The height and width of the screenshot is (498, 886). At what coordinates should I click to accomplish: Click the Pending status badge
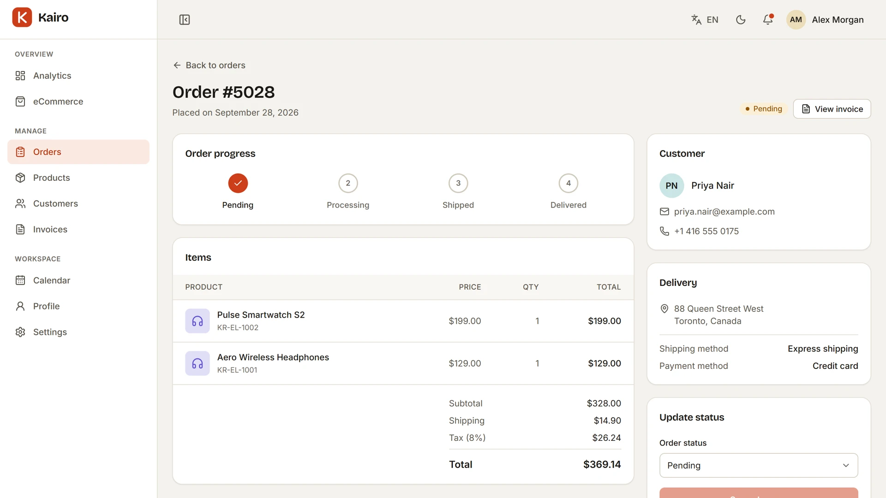(x=764, y=109)
